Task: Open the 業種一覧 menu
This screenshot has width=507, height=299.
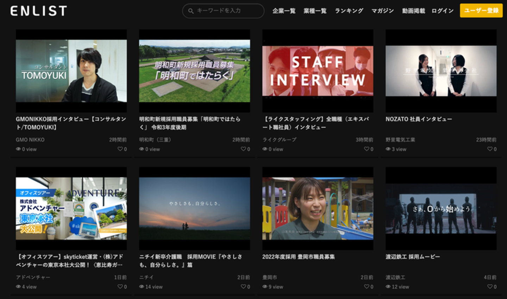Action: [x=315, y=11]
